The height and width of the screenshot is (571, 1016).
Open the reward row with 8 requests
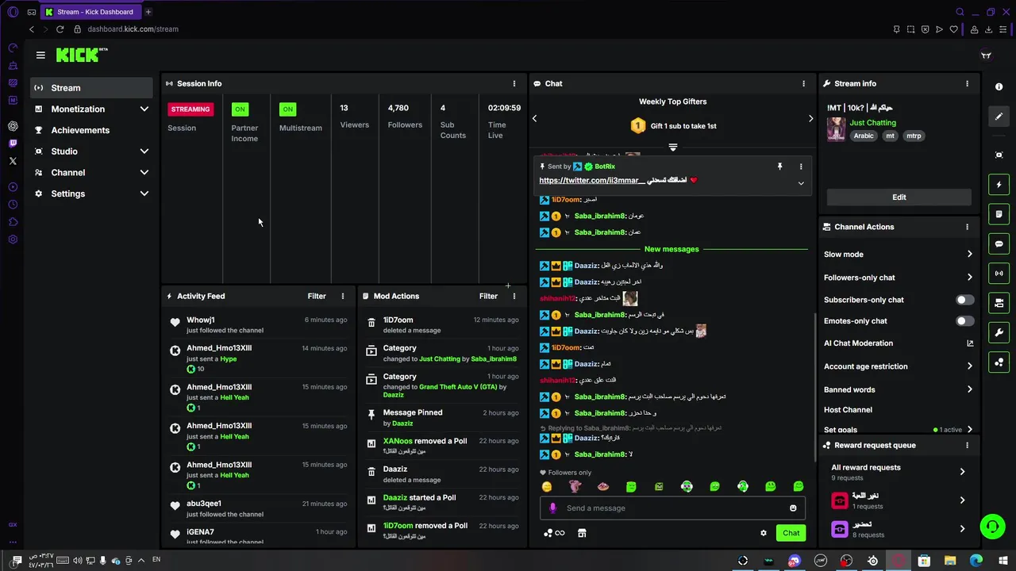(899, 529)
